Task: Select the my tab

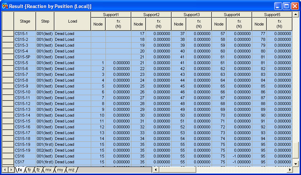Action: coord(60,170)
